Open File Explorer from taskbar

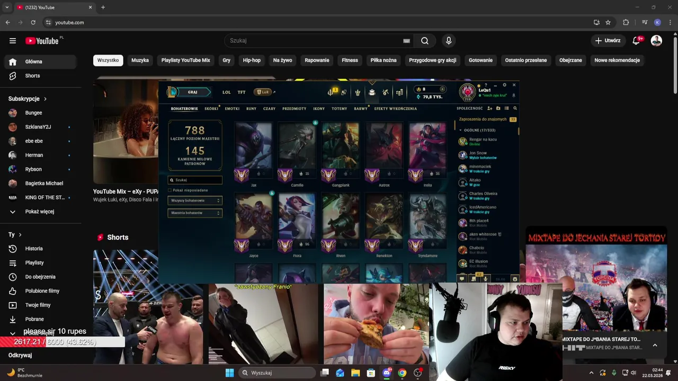click(355, 373)
